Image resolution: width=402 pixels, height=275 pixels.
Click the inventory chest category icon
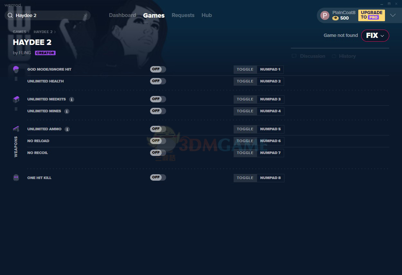(x=16, y=99)
